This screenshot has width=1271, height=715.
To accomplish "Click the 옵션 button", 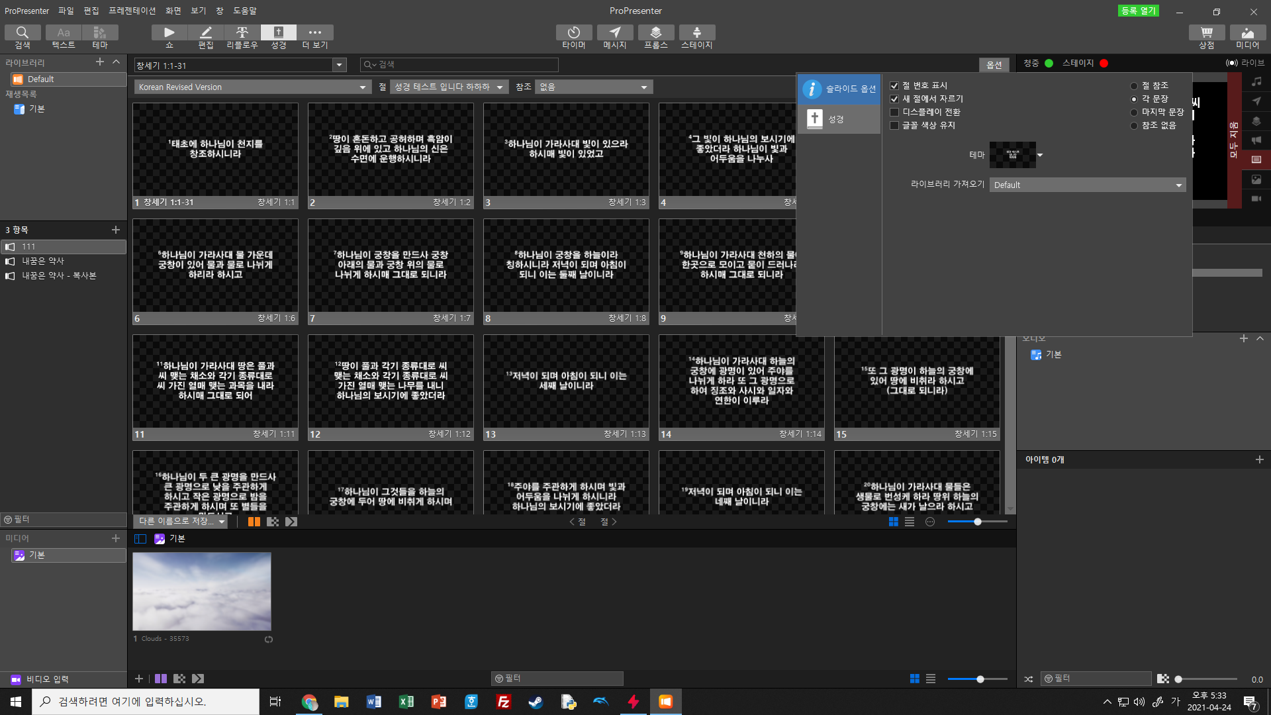I will click(x=994, y=65).
